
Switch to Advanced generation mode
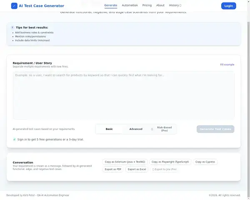(136, 129)
